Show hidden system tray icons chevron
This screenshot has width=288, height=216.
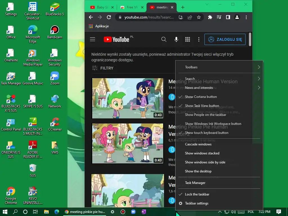[x=220, y=212]
